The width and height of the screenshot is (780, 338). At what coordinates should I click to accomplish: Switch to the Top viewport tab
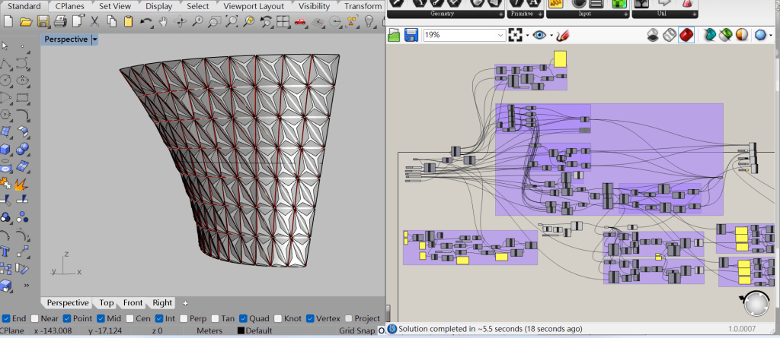107,303
